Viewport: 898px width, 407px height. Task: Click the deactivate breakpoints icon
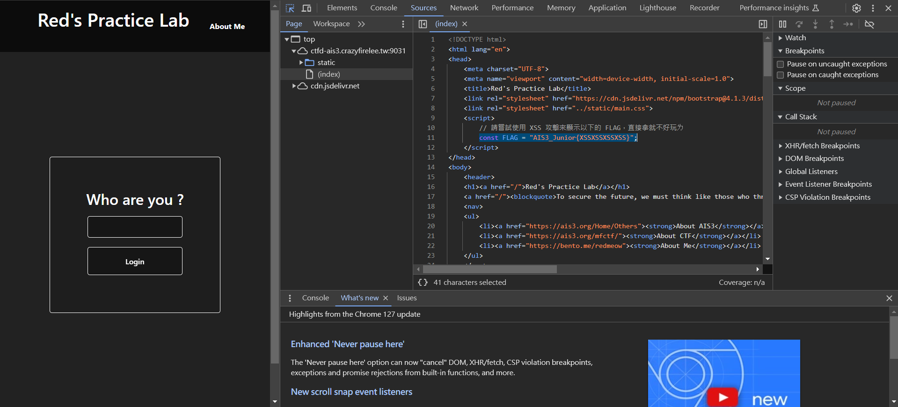tap(869, 24)
